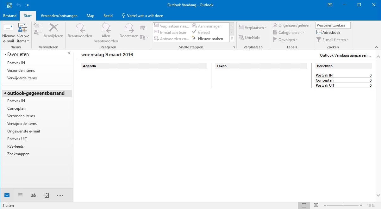Switch to the Tasks view icon

pos(47,195)
